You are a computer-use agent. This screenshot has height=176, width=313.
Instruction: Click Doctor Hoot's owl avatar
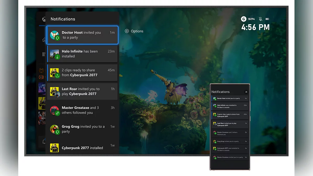[54, 35]
